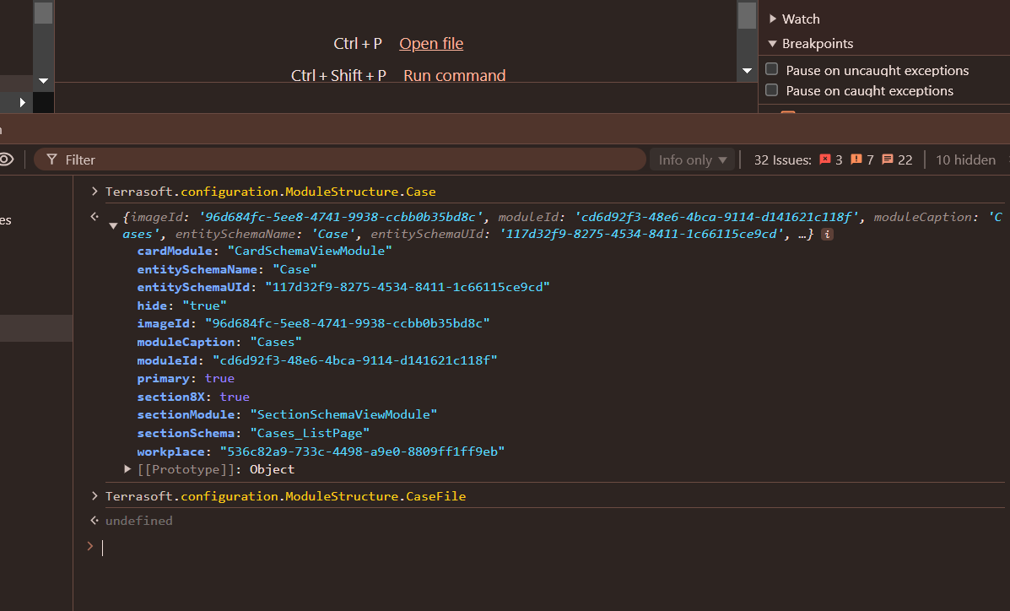
Task: Toggle the eye live expression icon
Action: [x=7, y=160]
